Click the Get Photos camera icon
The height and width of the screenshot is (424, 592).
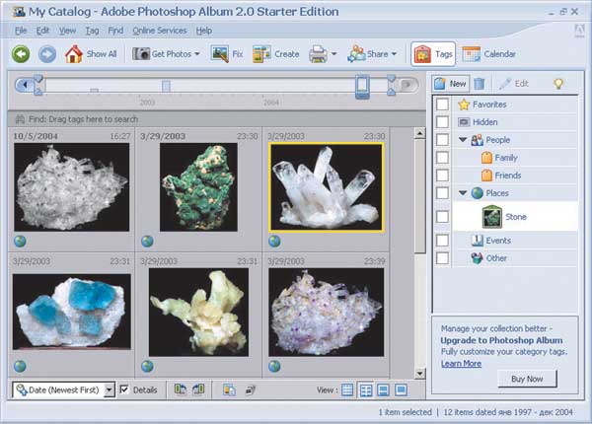pos(141,54)
